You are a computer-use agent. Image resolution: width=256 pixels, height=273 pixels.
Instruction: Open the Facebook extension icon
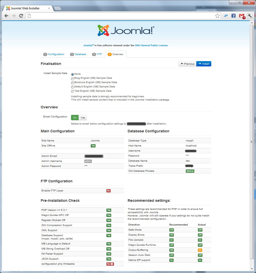pyautogui.click(x=233, y=16)
